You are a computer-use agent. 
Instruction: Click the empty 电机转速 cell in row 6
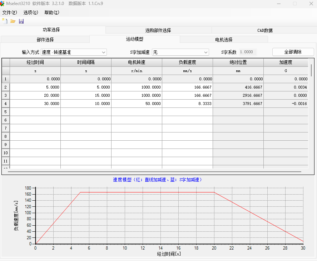click(137, 120)
